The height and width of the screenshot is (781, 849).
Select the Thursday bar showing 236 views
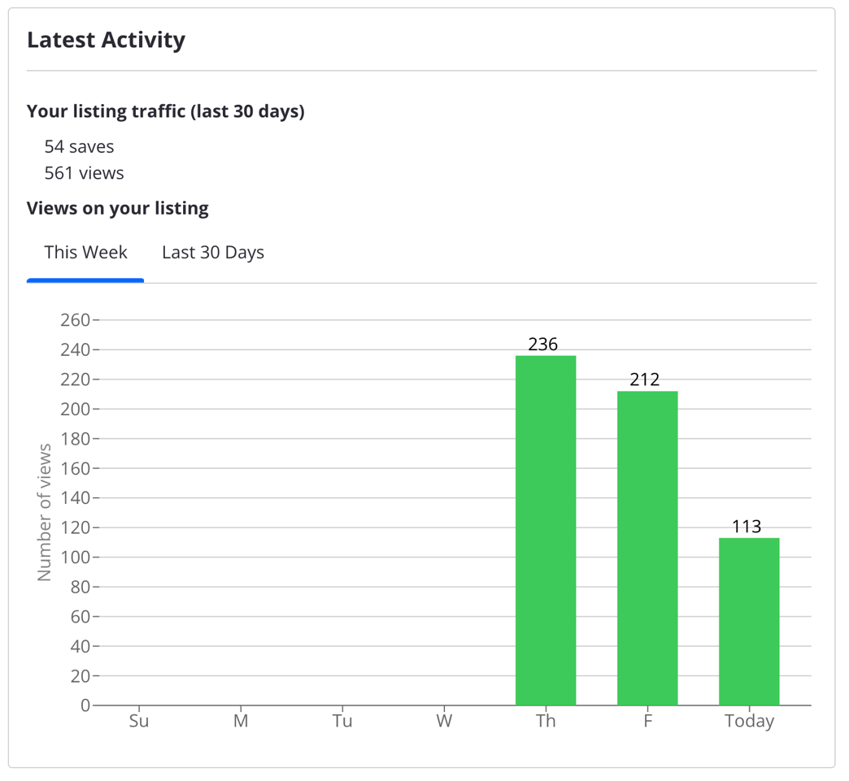546,531
